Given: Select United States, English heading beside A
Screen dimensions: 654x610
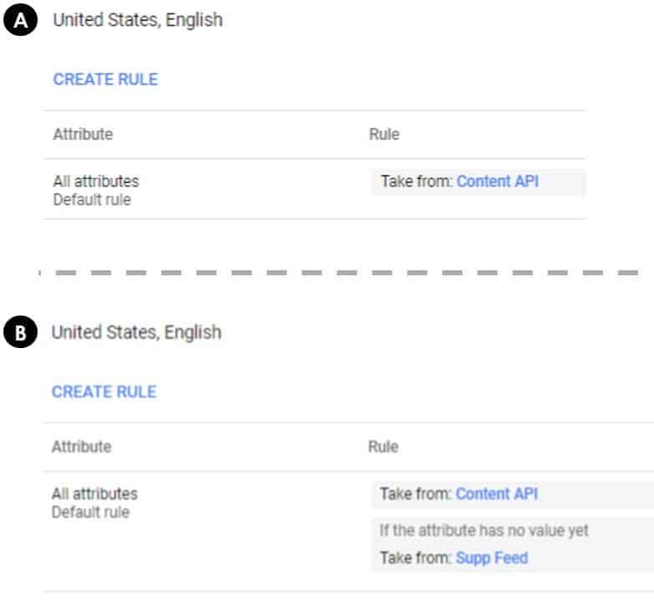Looking at the screenshot, I should 138,20.
